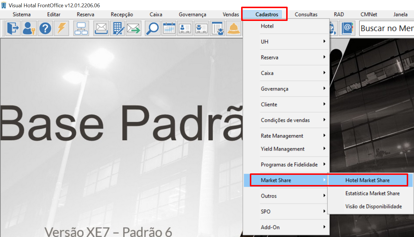Expand the Condições de vendas submenu
414x237 pixels.
point(286,120)
